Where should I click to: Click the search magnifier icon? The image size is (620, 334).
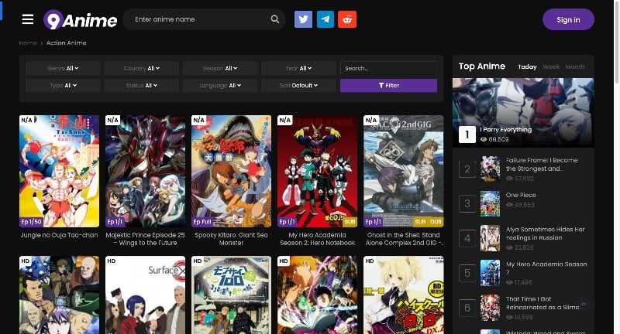click(275, 19)
